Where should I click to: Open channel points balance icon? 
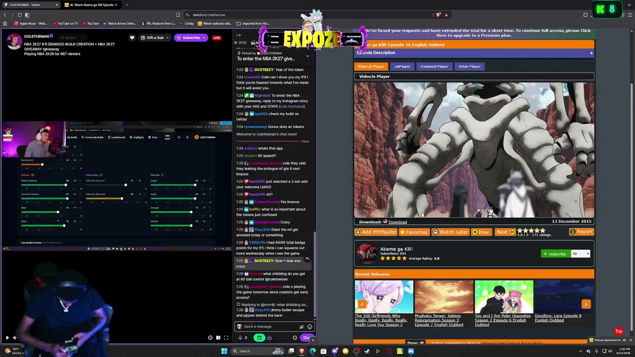click(x=243, y=338)
